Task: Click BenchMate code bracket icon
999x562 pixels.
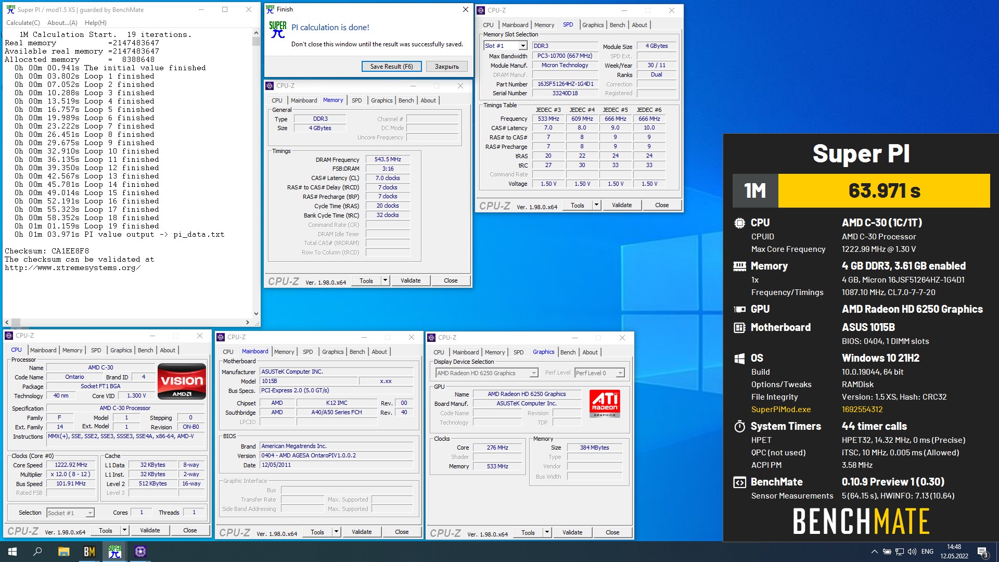Action: click(x=739, y=482)
